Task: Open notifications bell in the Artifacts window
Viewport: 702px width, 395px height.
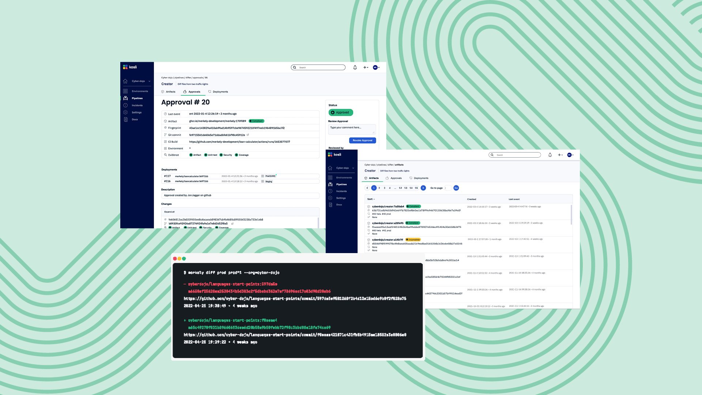Action: click(550, 155)
